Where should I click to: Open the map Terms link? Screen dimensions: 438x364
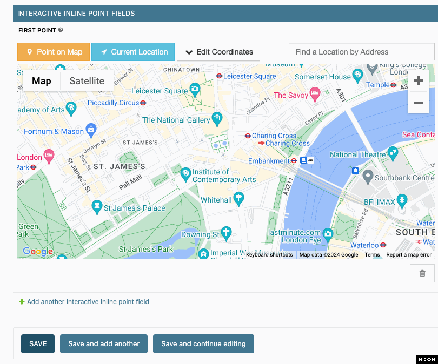(x=372, y=255)
